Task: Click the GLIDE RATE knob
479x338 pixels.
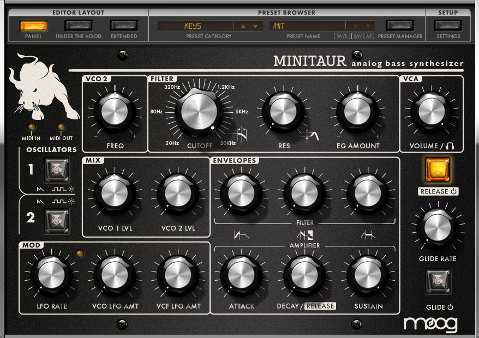Action: (x=438, y=227)
